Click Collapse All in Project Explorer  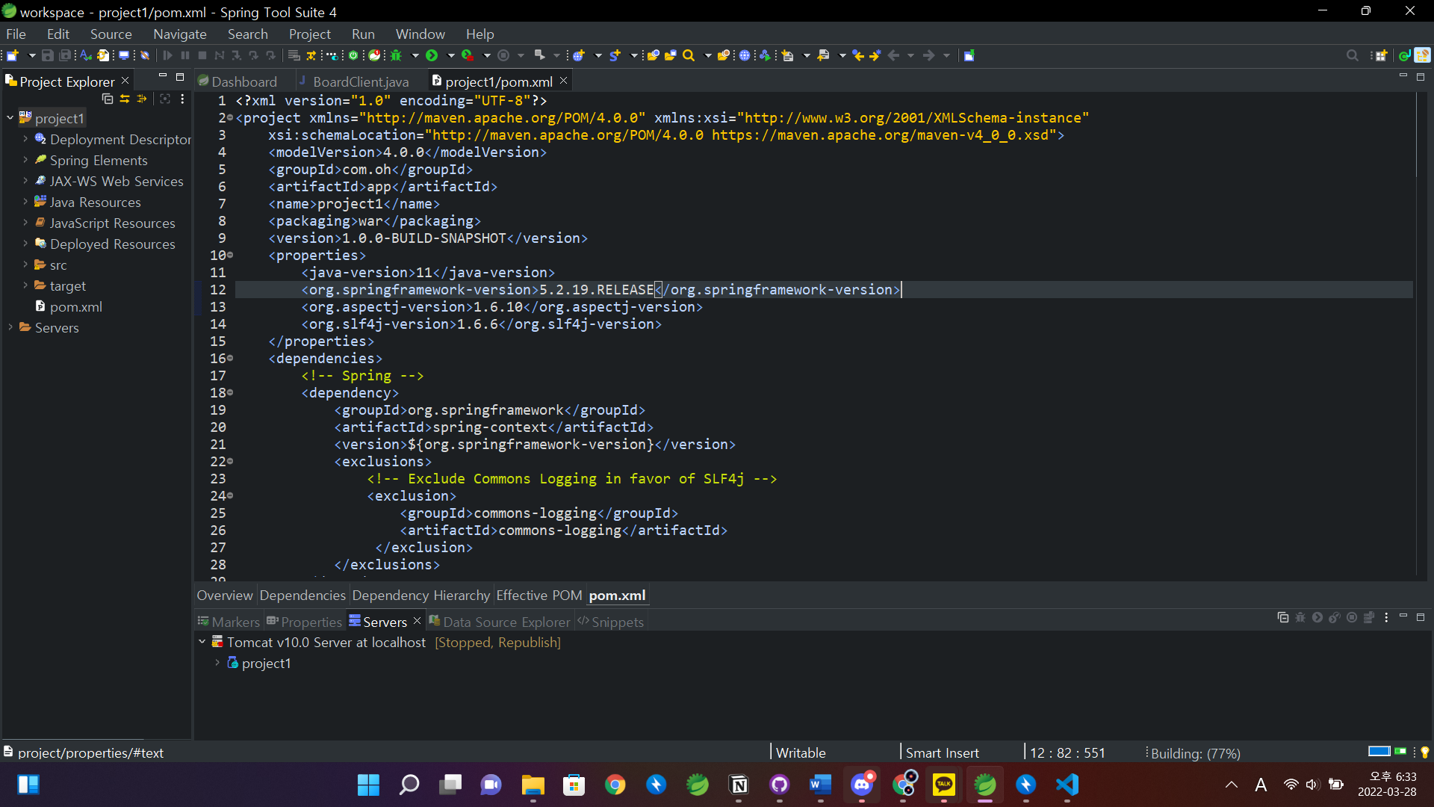pos(108,99)
